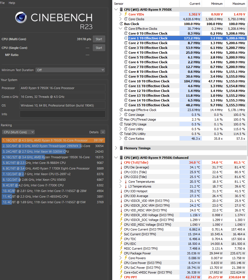Select ranking entry Intel Core i9-9880H CPU
Screen dimensions: 248x280
53,163
